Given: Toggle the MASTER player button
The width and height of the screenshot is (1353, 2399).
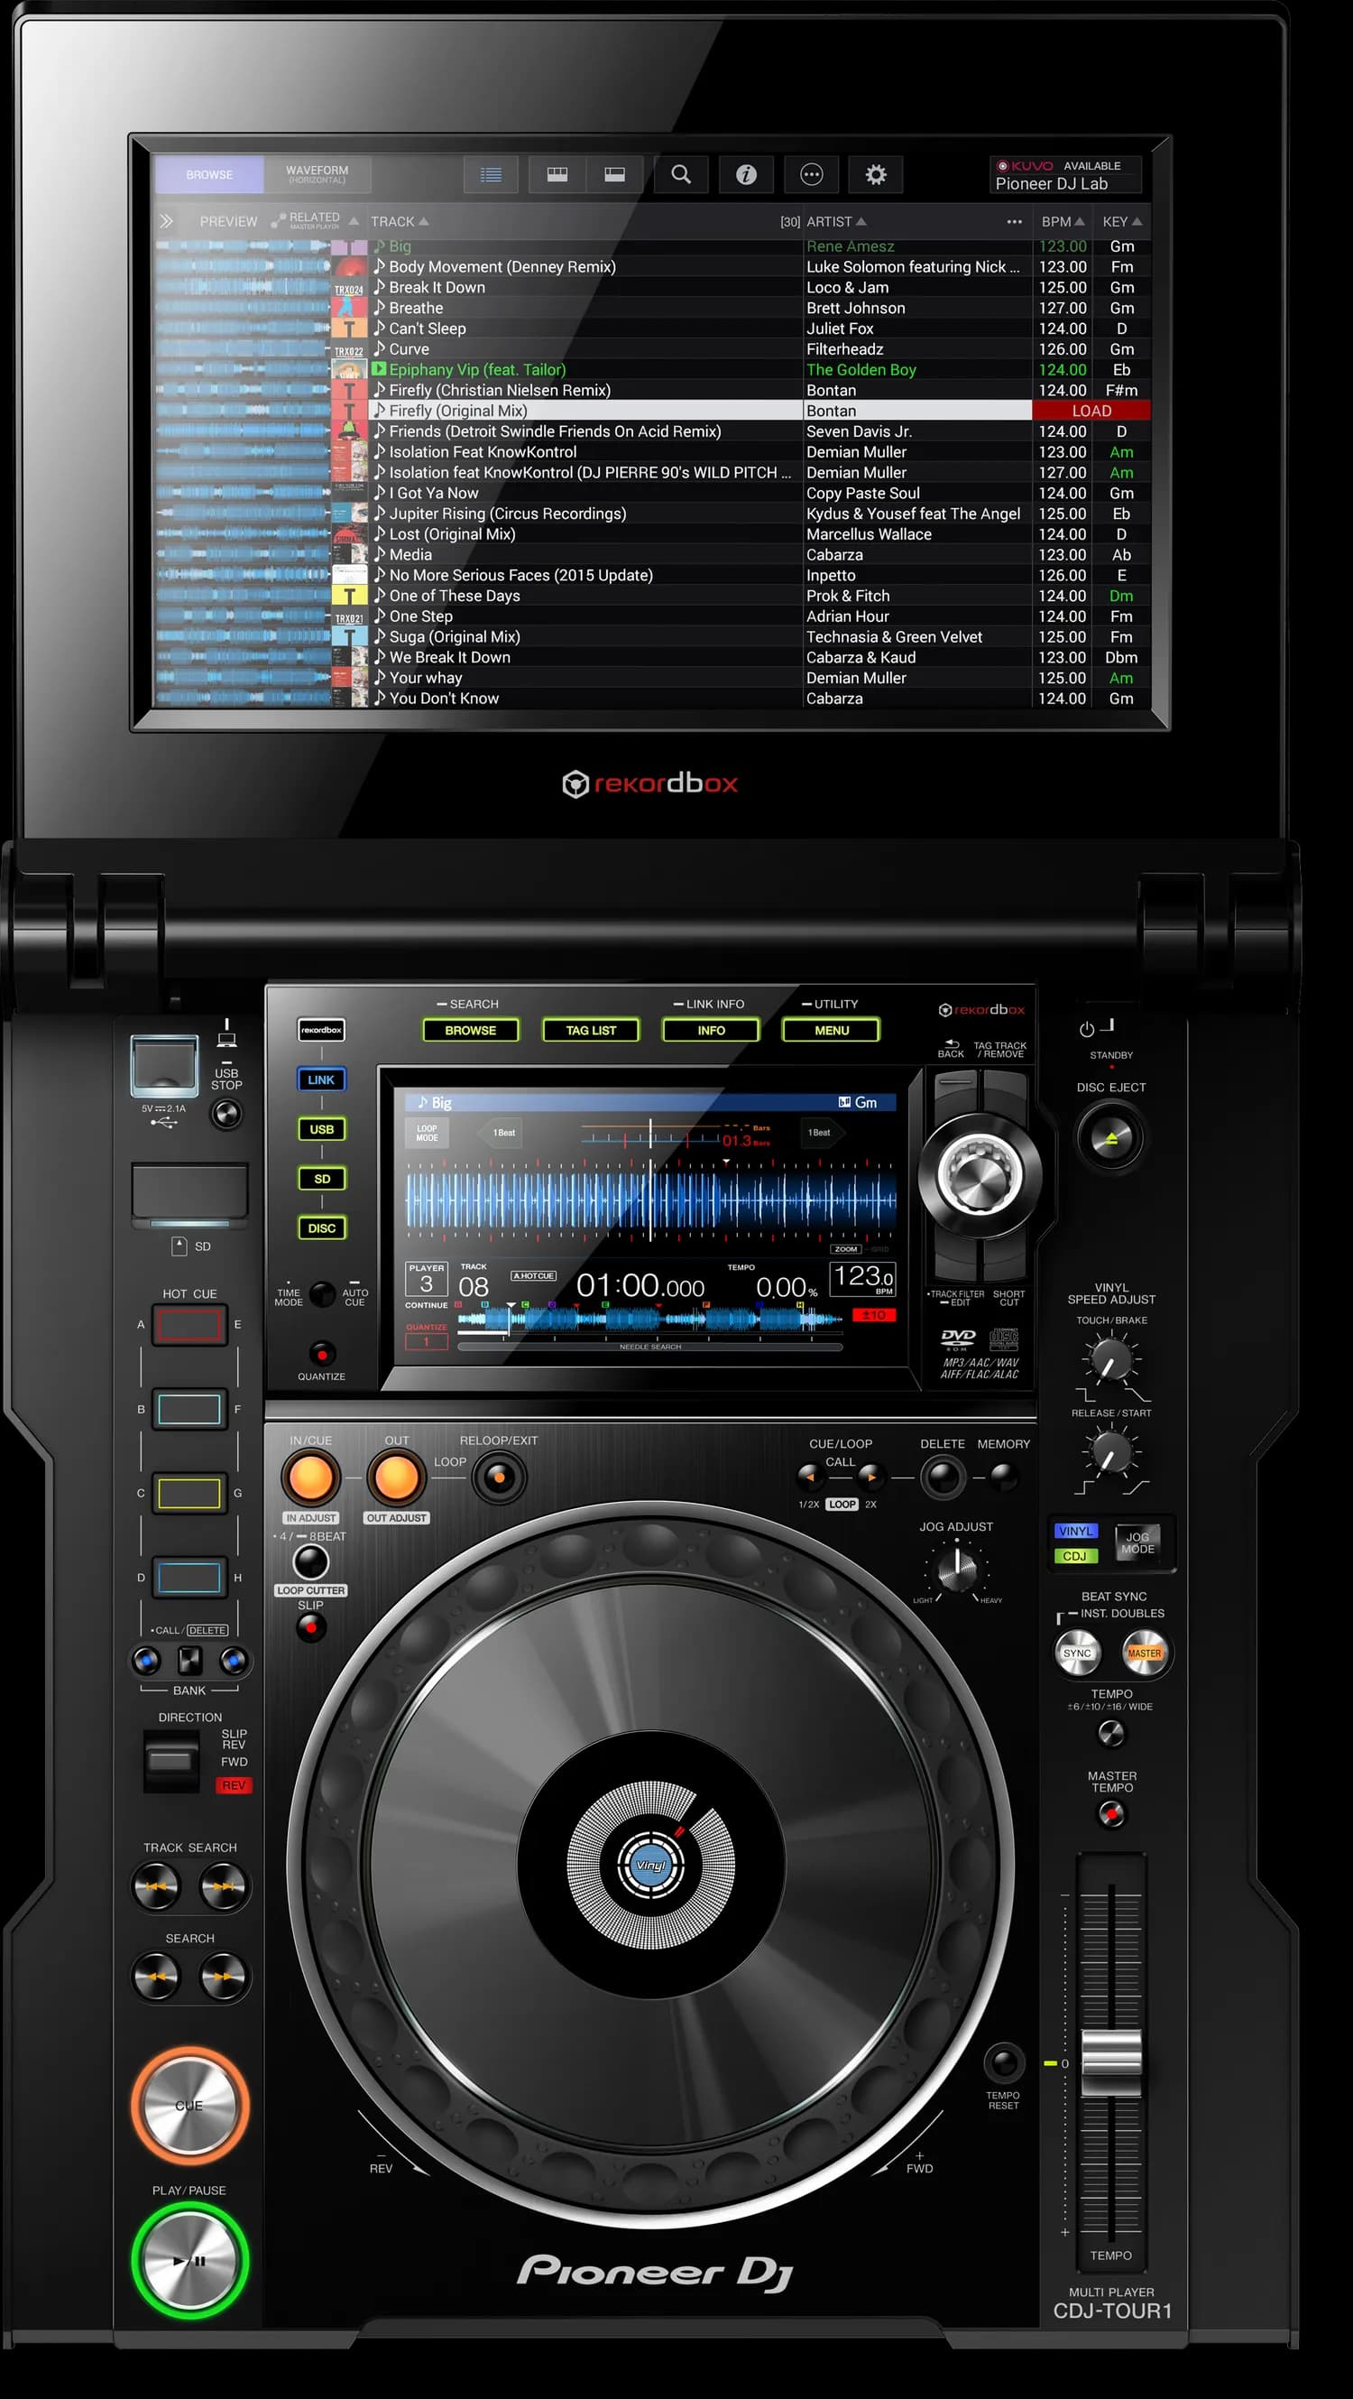Looking at the screenshot, I should point(1145,1653).
